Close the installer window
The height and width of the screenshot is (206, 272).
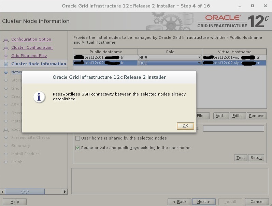pos(266,6)
